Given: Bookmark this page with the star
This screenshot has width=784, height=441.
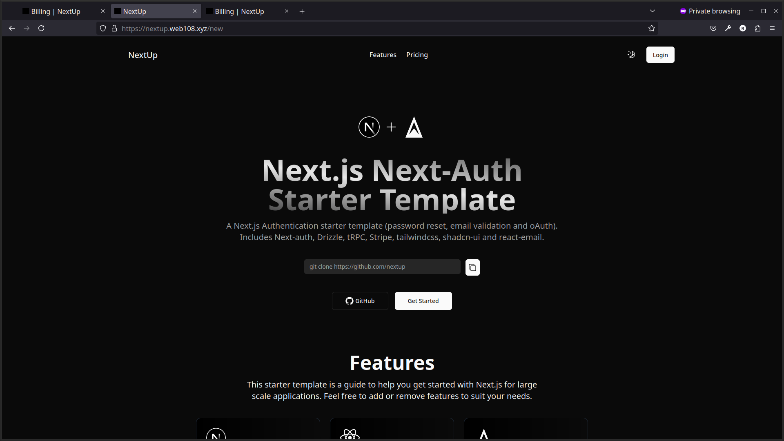Looking at the screenshot, I should pos(652,28).
